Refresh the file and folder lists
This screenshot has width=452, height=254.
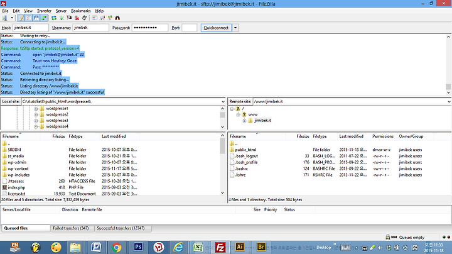coord(54,18)
